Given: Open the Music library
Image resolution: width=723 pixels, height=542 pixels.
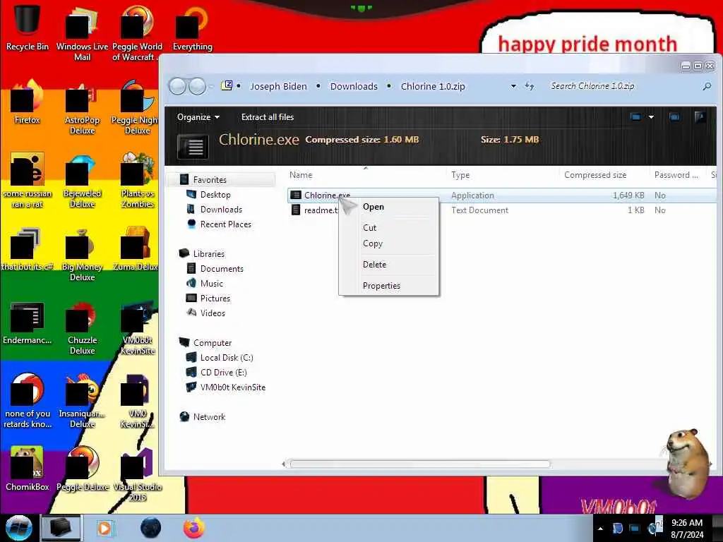Looking at the screenshot, I should (212, 284).
